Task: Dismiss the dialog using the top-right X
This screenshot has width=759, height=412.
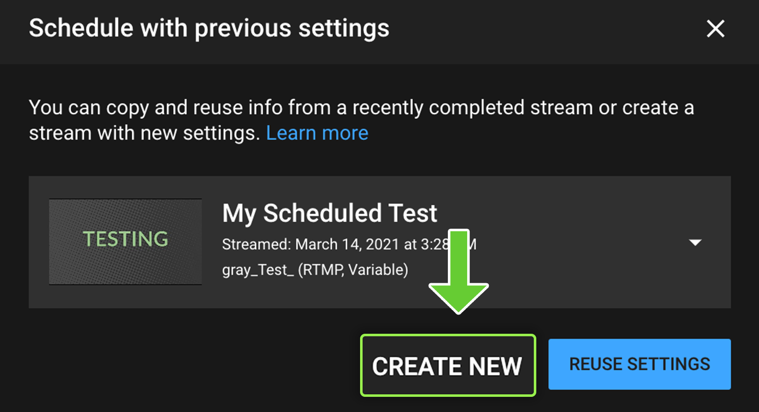Action: pos(715,29)
